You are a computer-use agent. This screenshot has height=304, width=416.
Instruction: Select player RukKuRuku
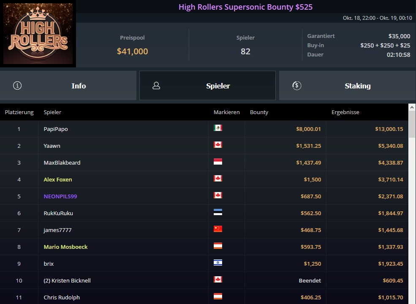58,213
